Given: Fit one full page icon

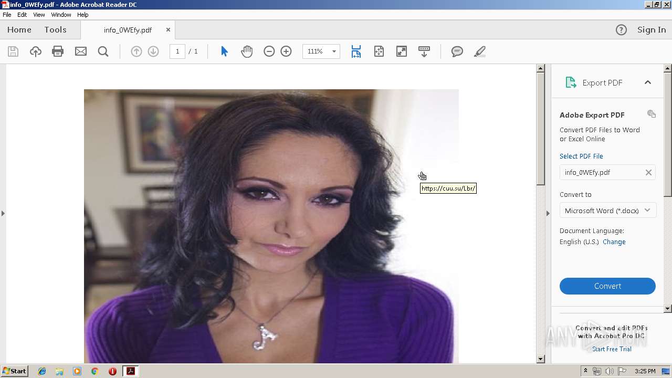Looking at the screenshot, I should click(379, 51).
